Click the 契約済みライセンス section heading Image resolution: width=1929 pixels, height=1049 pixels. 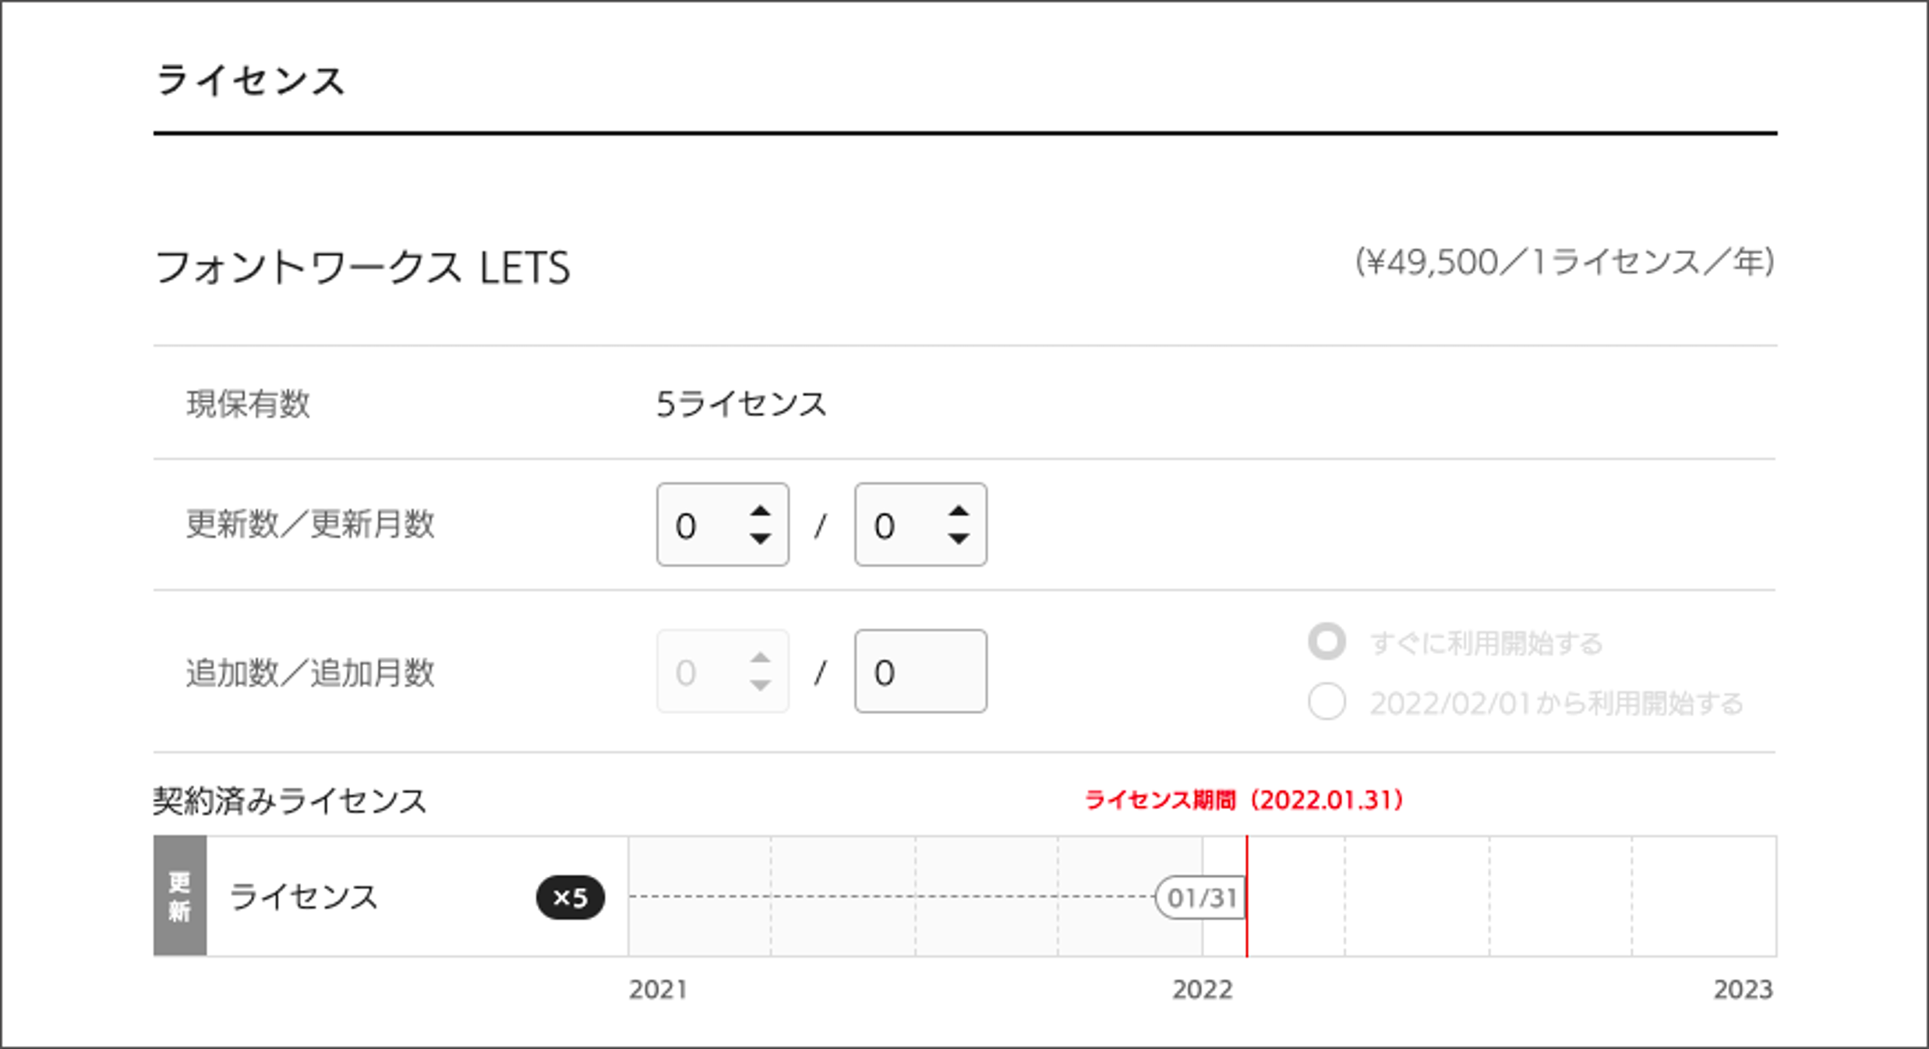click(290, 801)
